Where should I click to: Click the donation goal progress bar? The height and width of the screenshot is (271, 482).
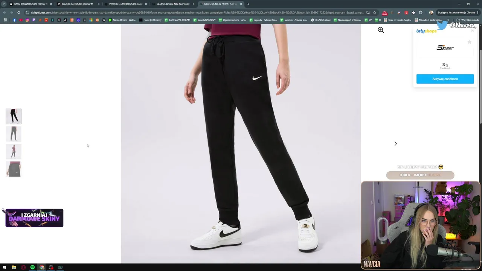(420, 175)
